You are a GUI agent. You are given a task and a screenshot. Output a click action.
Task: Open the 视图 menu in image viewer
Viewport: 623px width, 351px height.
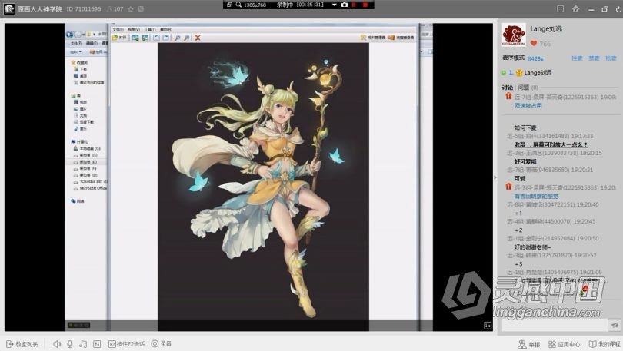tap(134, 30)
